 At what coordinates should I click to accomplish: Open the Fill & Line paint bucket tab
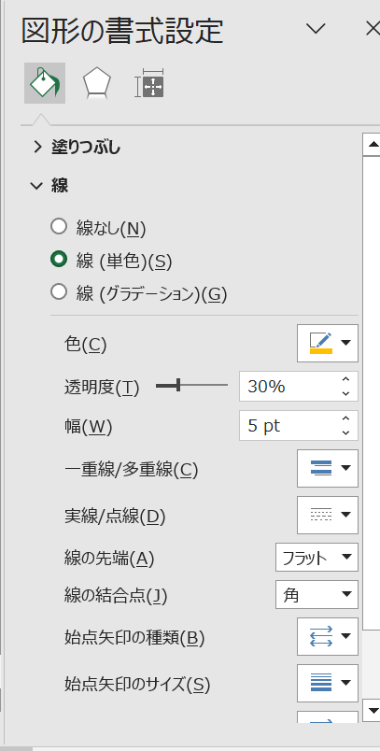tap(45, 83)
